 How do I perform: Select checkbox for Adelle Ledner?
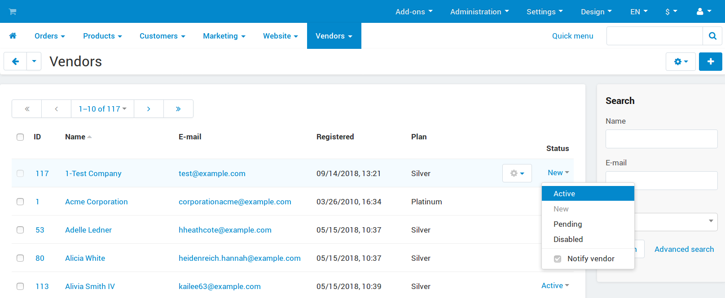20,230
